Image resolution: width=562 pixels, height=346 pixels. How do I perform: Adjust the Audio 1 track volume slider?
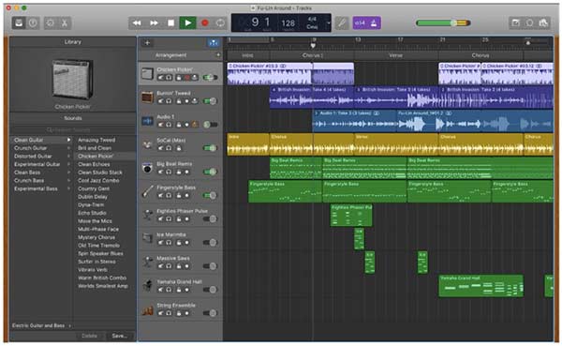(211, 125)
